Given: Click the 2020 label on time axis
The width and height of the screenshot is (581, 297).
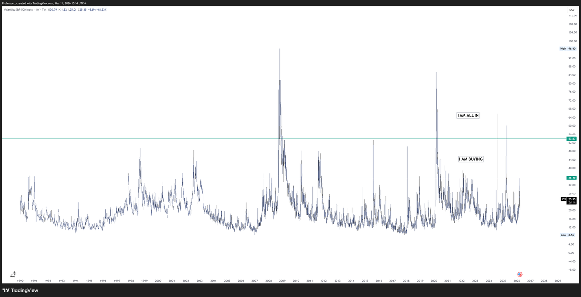Looking at the screenshot, I should (434, 280).
